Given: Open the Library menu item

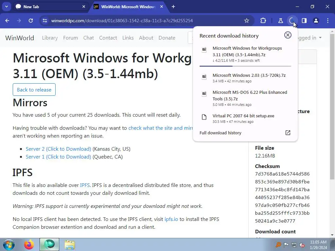Looking at the screenshot, I should coord(50,38).
